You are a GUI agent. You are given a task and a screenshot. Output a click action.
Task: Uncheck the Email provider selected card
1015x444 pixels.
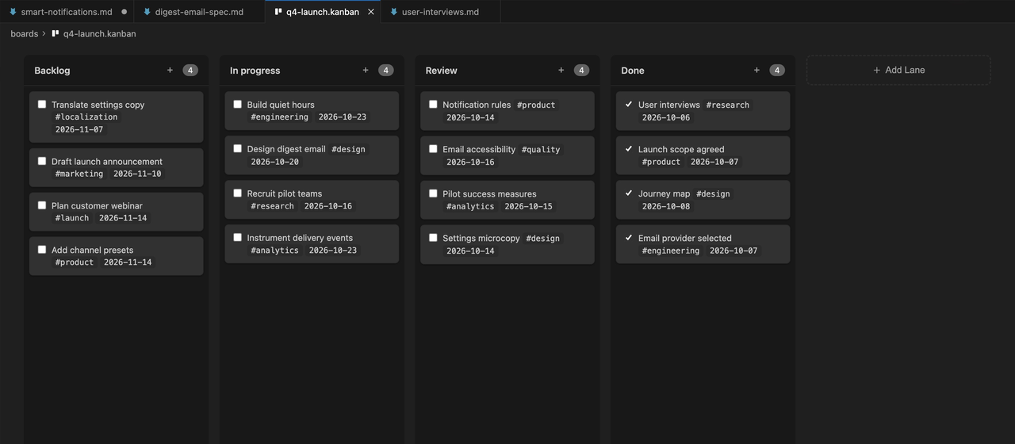(629, 237)
